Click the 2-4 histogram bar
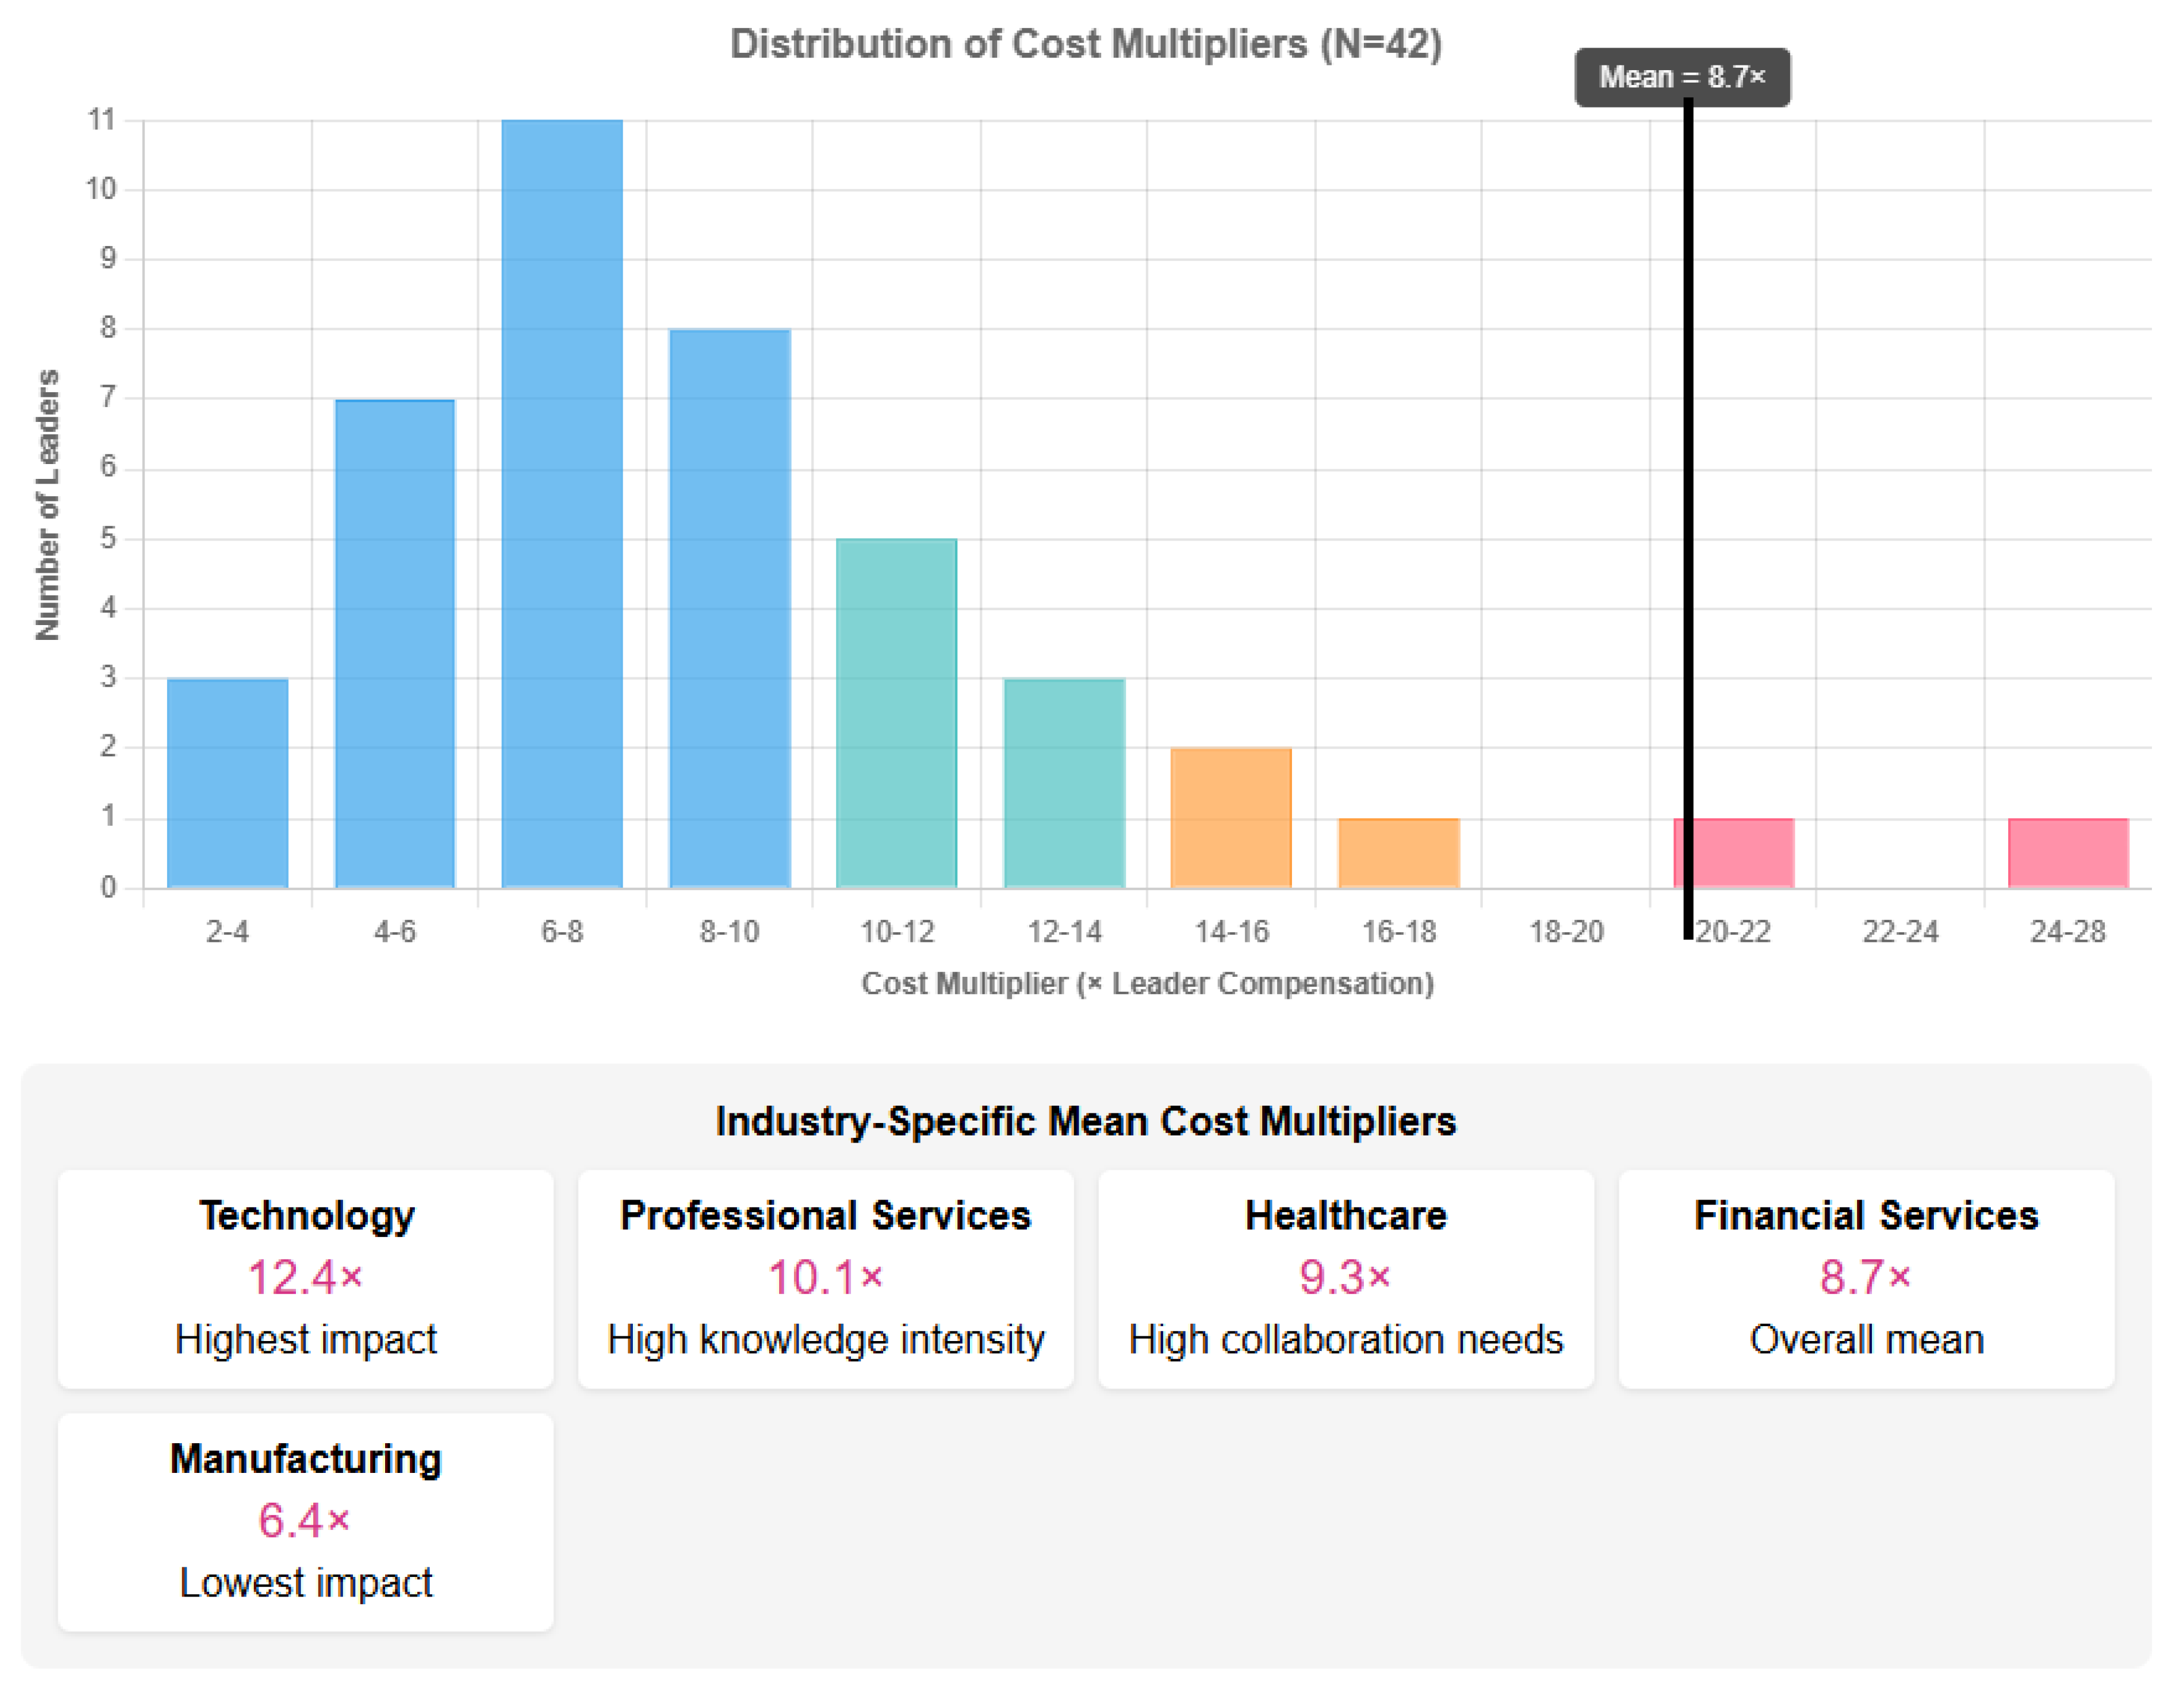2184x1691 pixels. pos(228,783)
